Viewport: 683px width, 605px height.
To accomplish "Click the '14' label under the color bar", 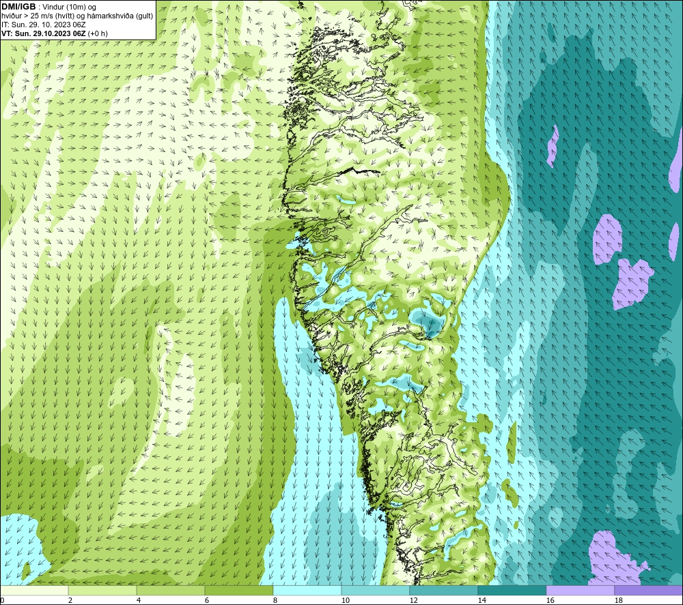I will pos(482,600).
